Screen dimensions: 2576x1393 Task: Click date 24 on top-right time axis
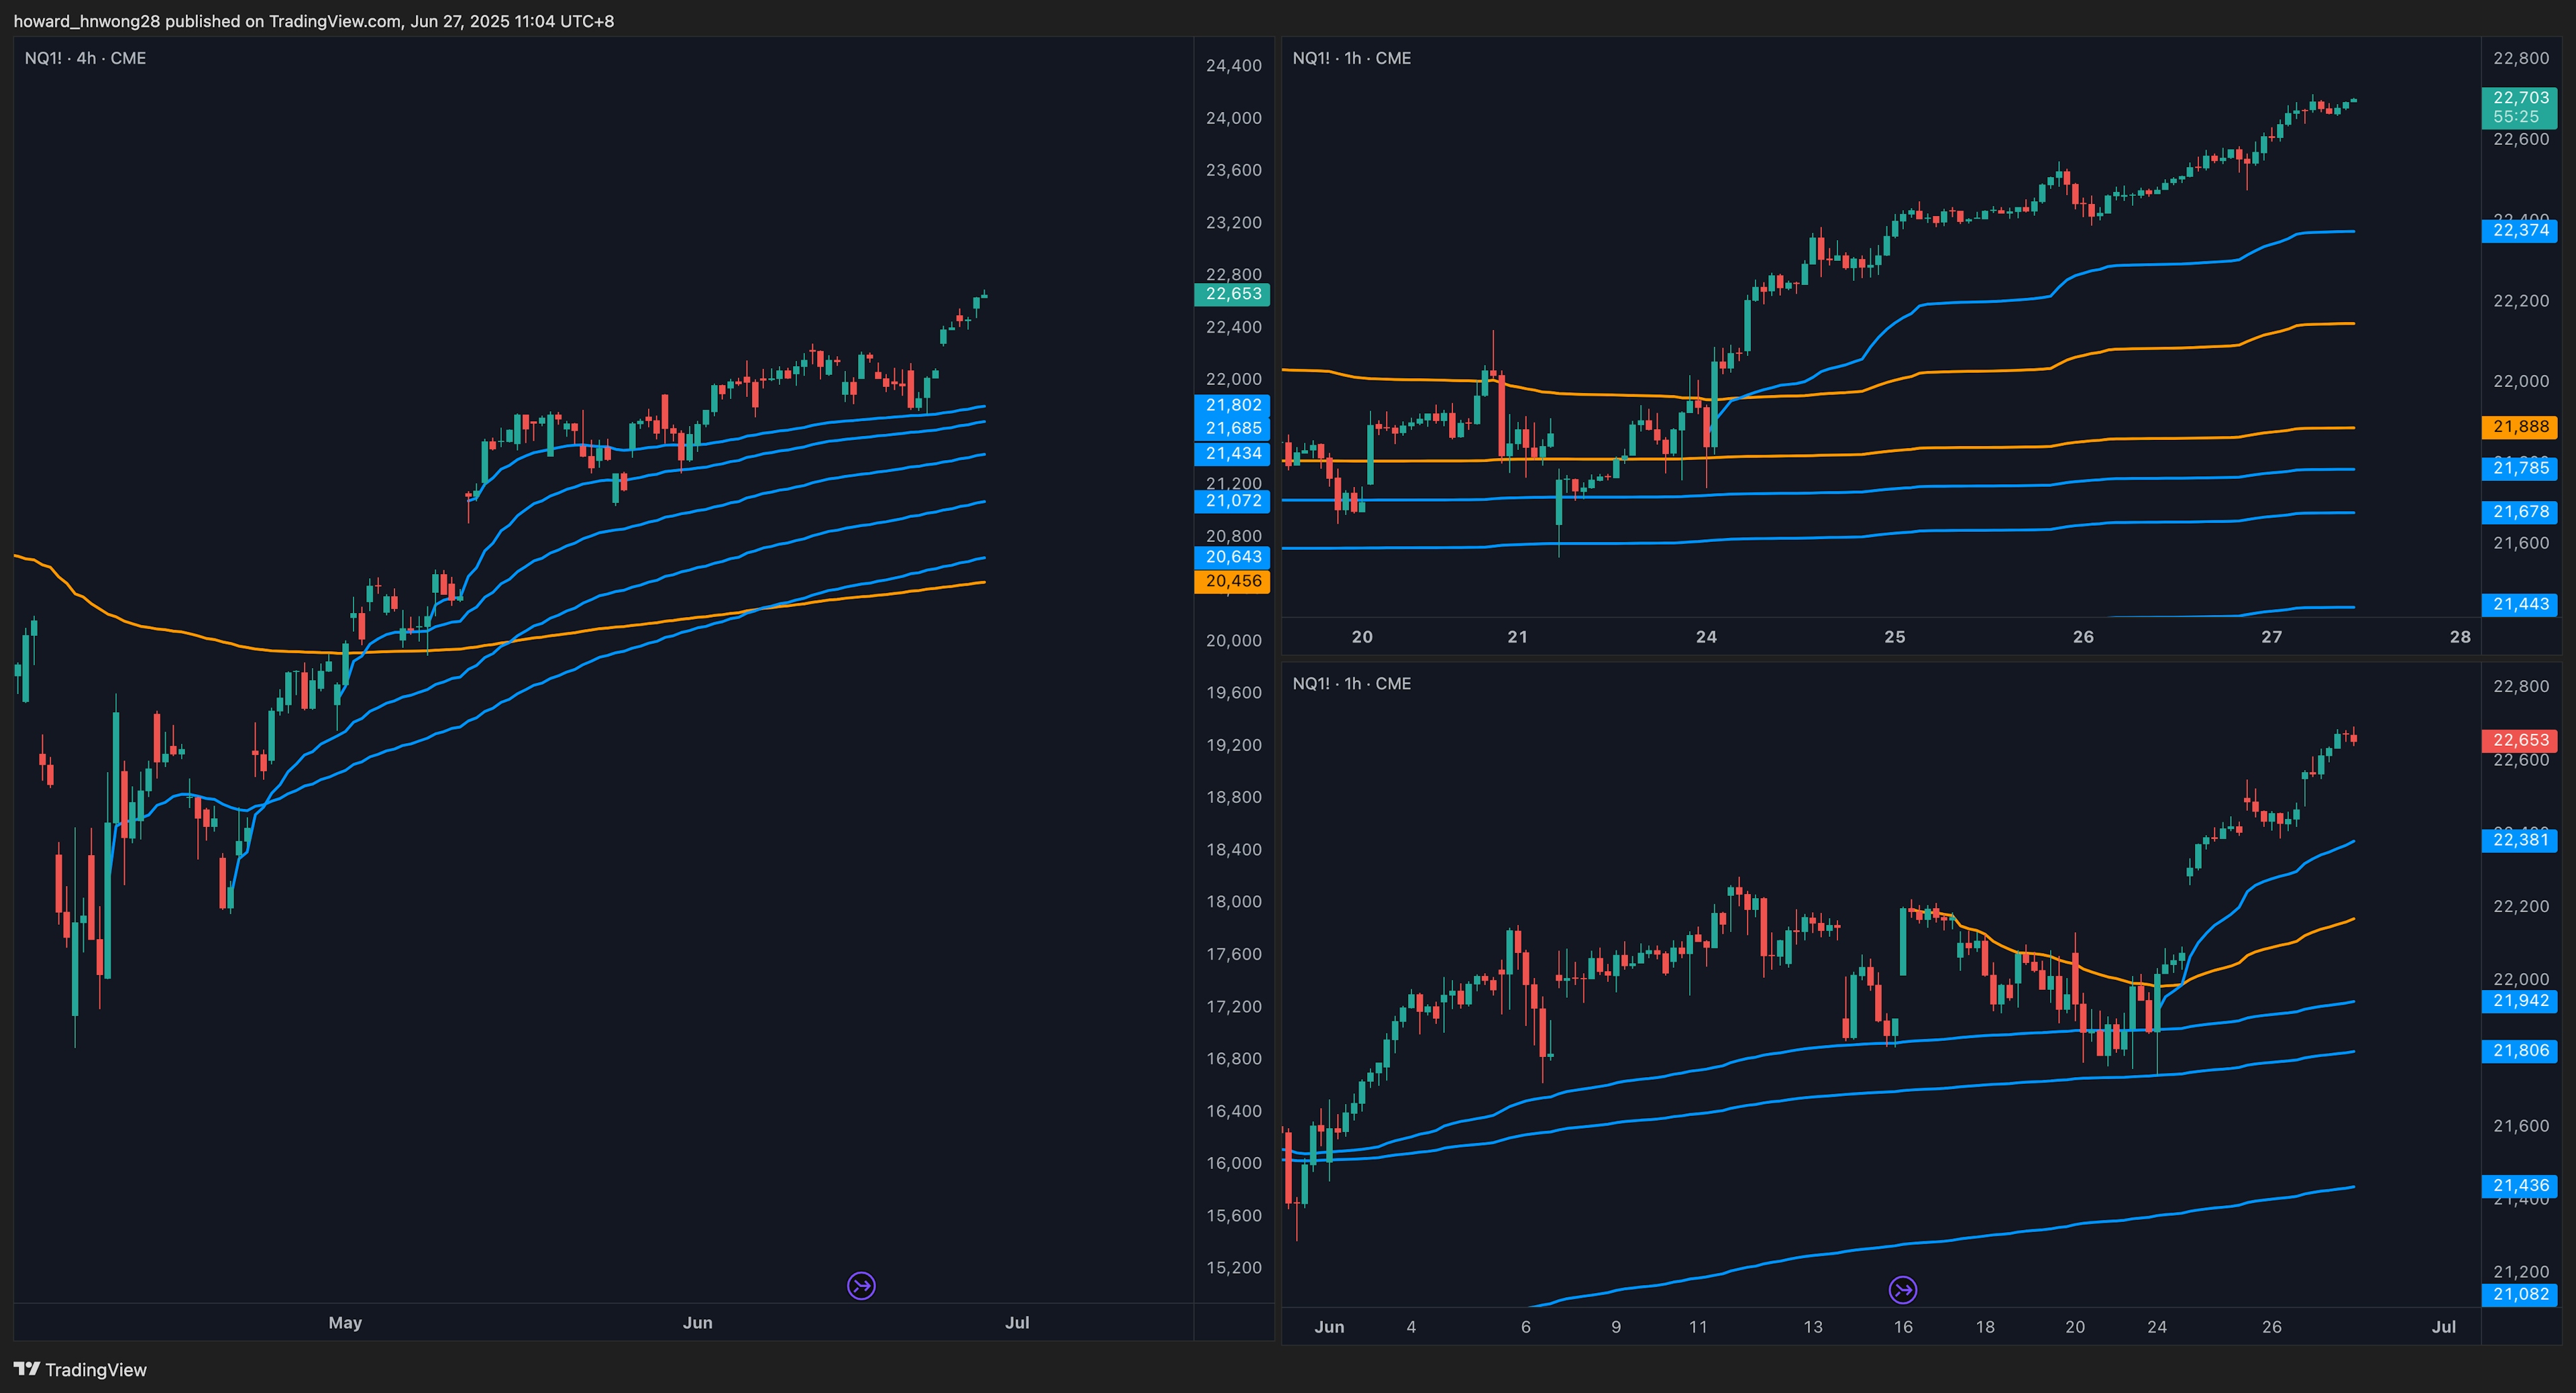pyautogui.click(x=1706, y=637)
